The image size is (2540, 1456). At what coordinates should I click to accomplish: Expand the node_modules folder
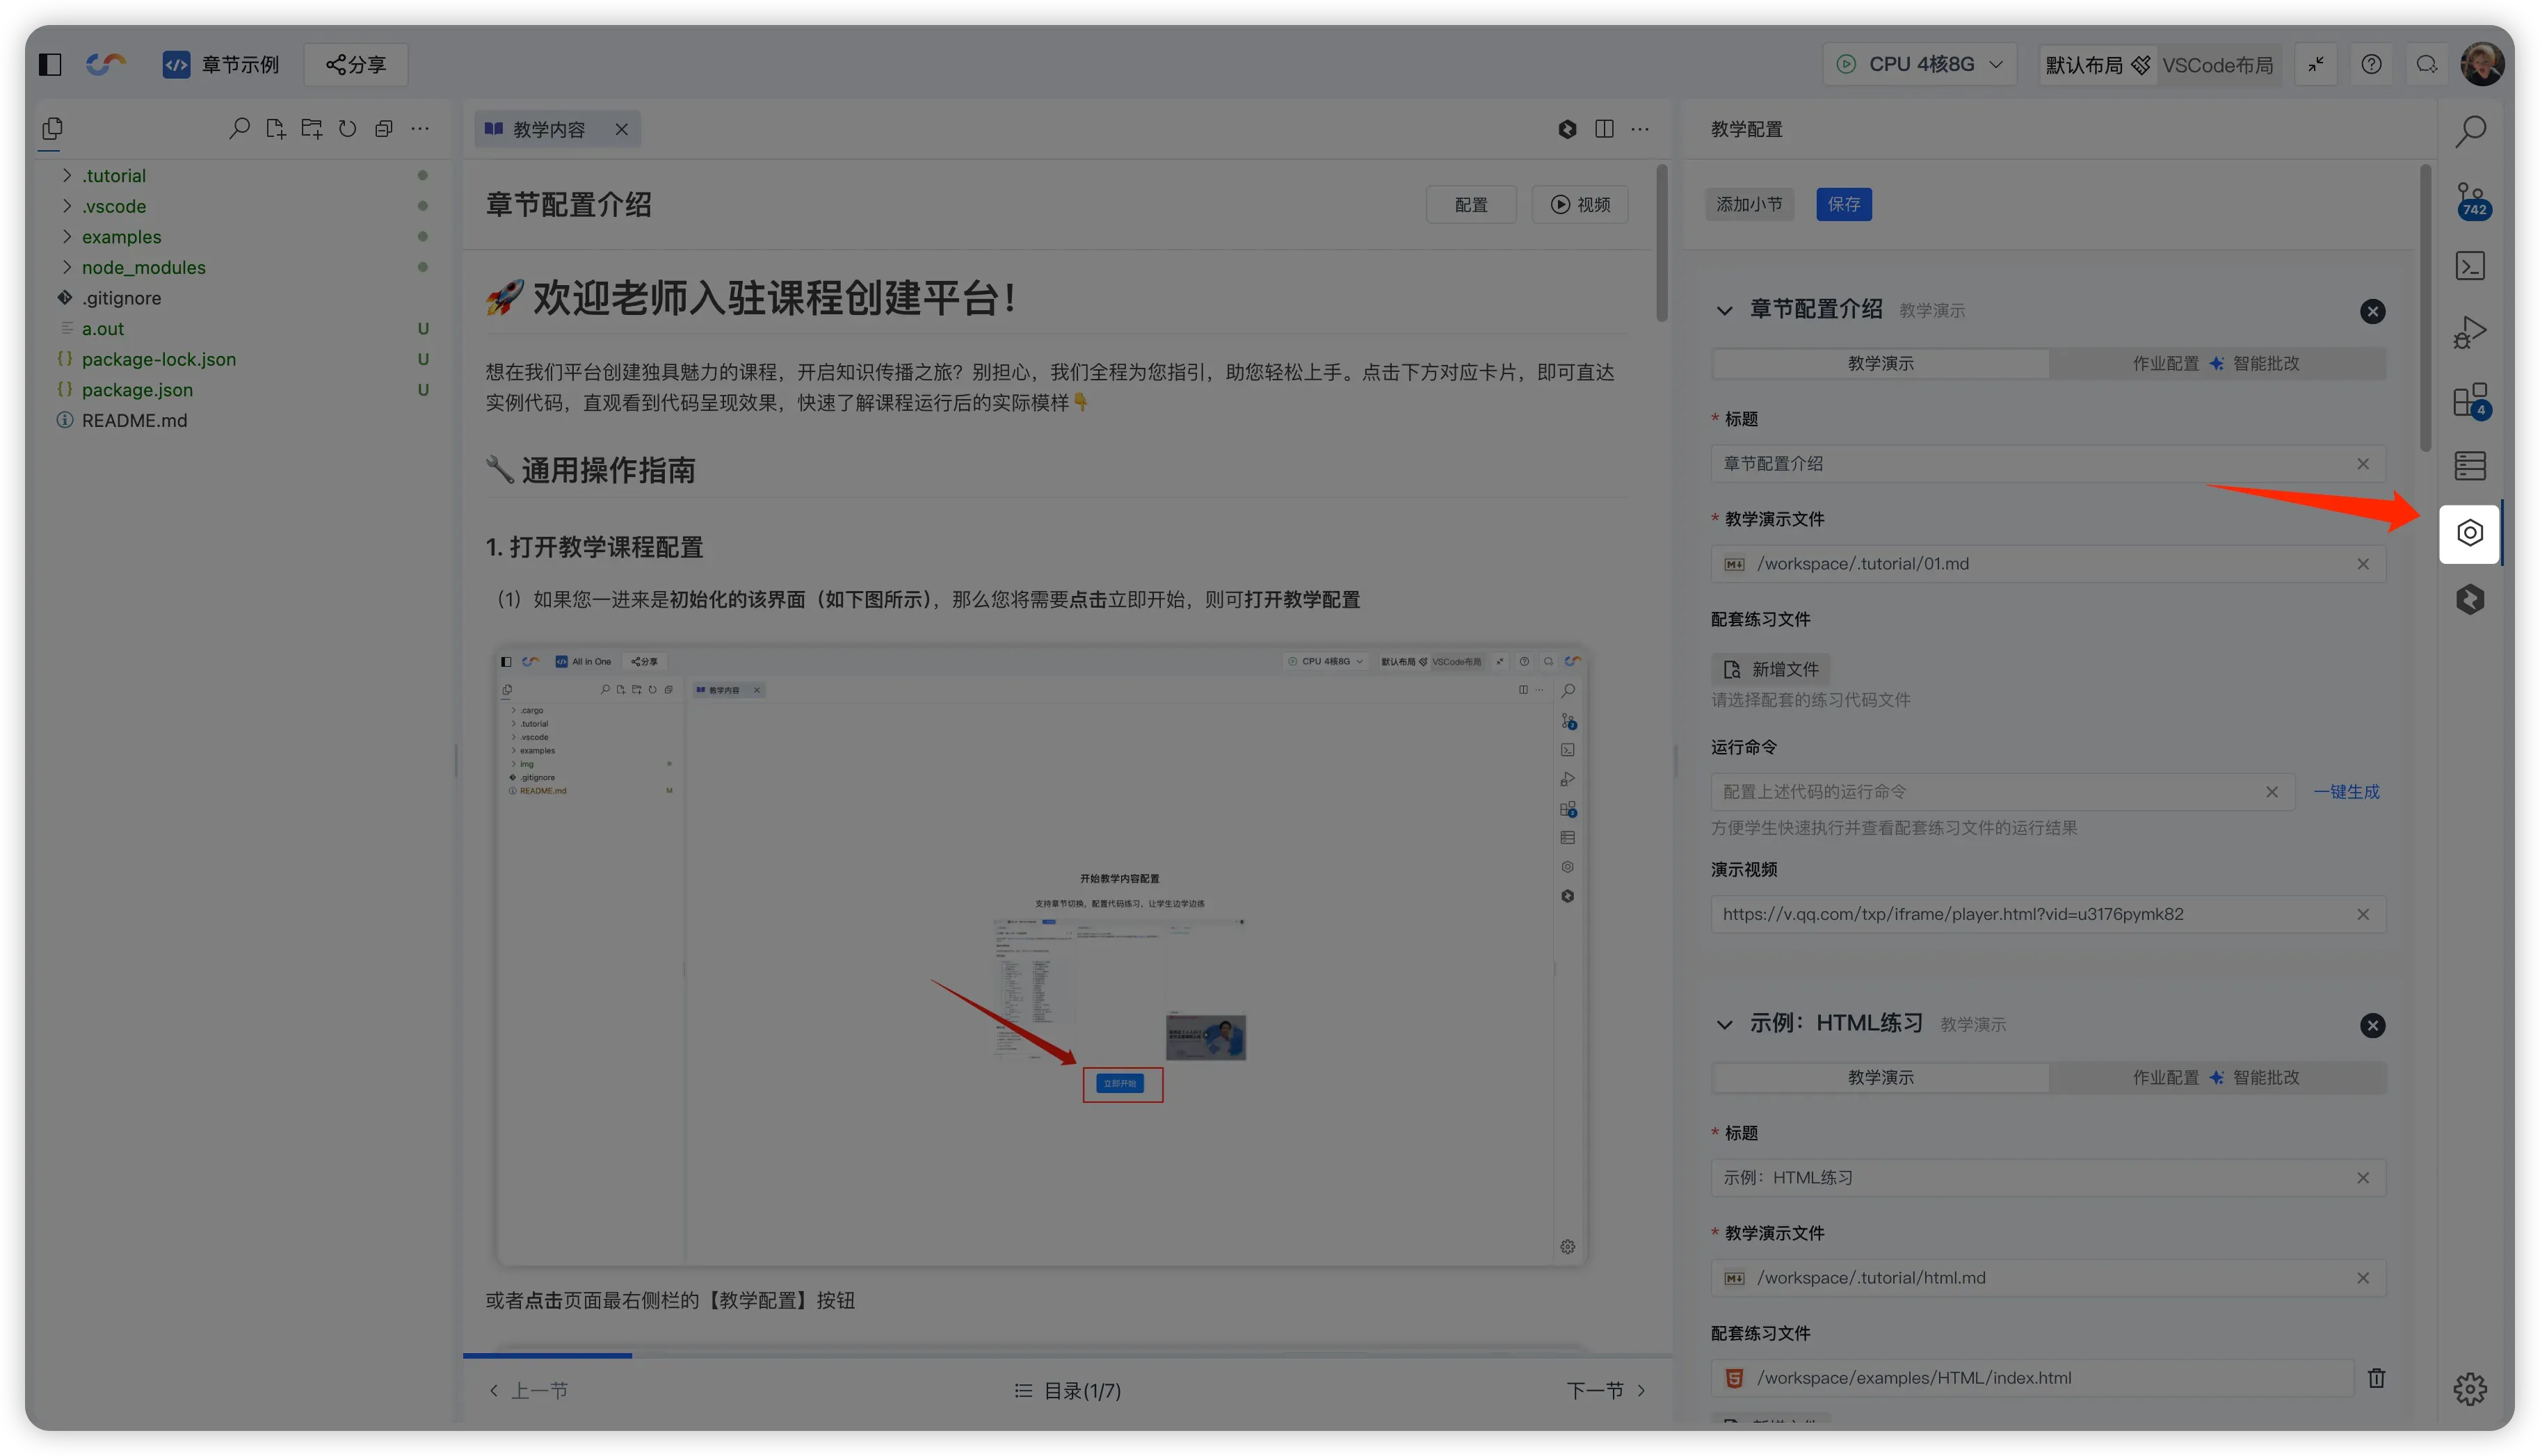pos(143,267)
